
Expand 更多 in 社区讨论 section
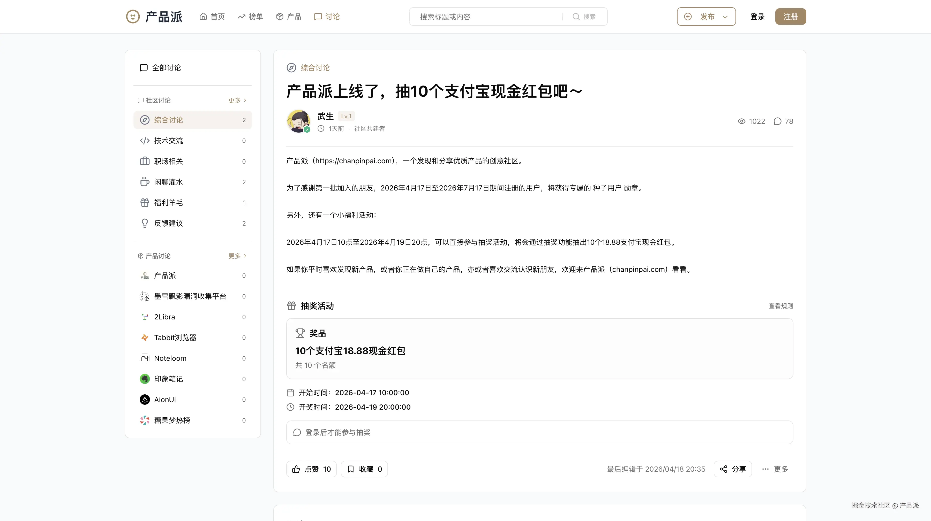tap(237, 100)
